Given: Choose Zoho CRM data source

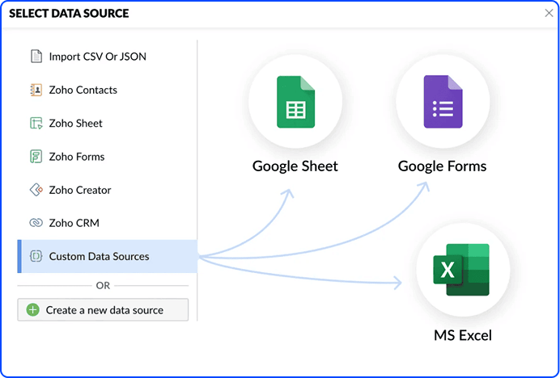Looking at the screenshot, I should pyautogui.click(x=107, y=223).
